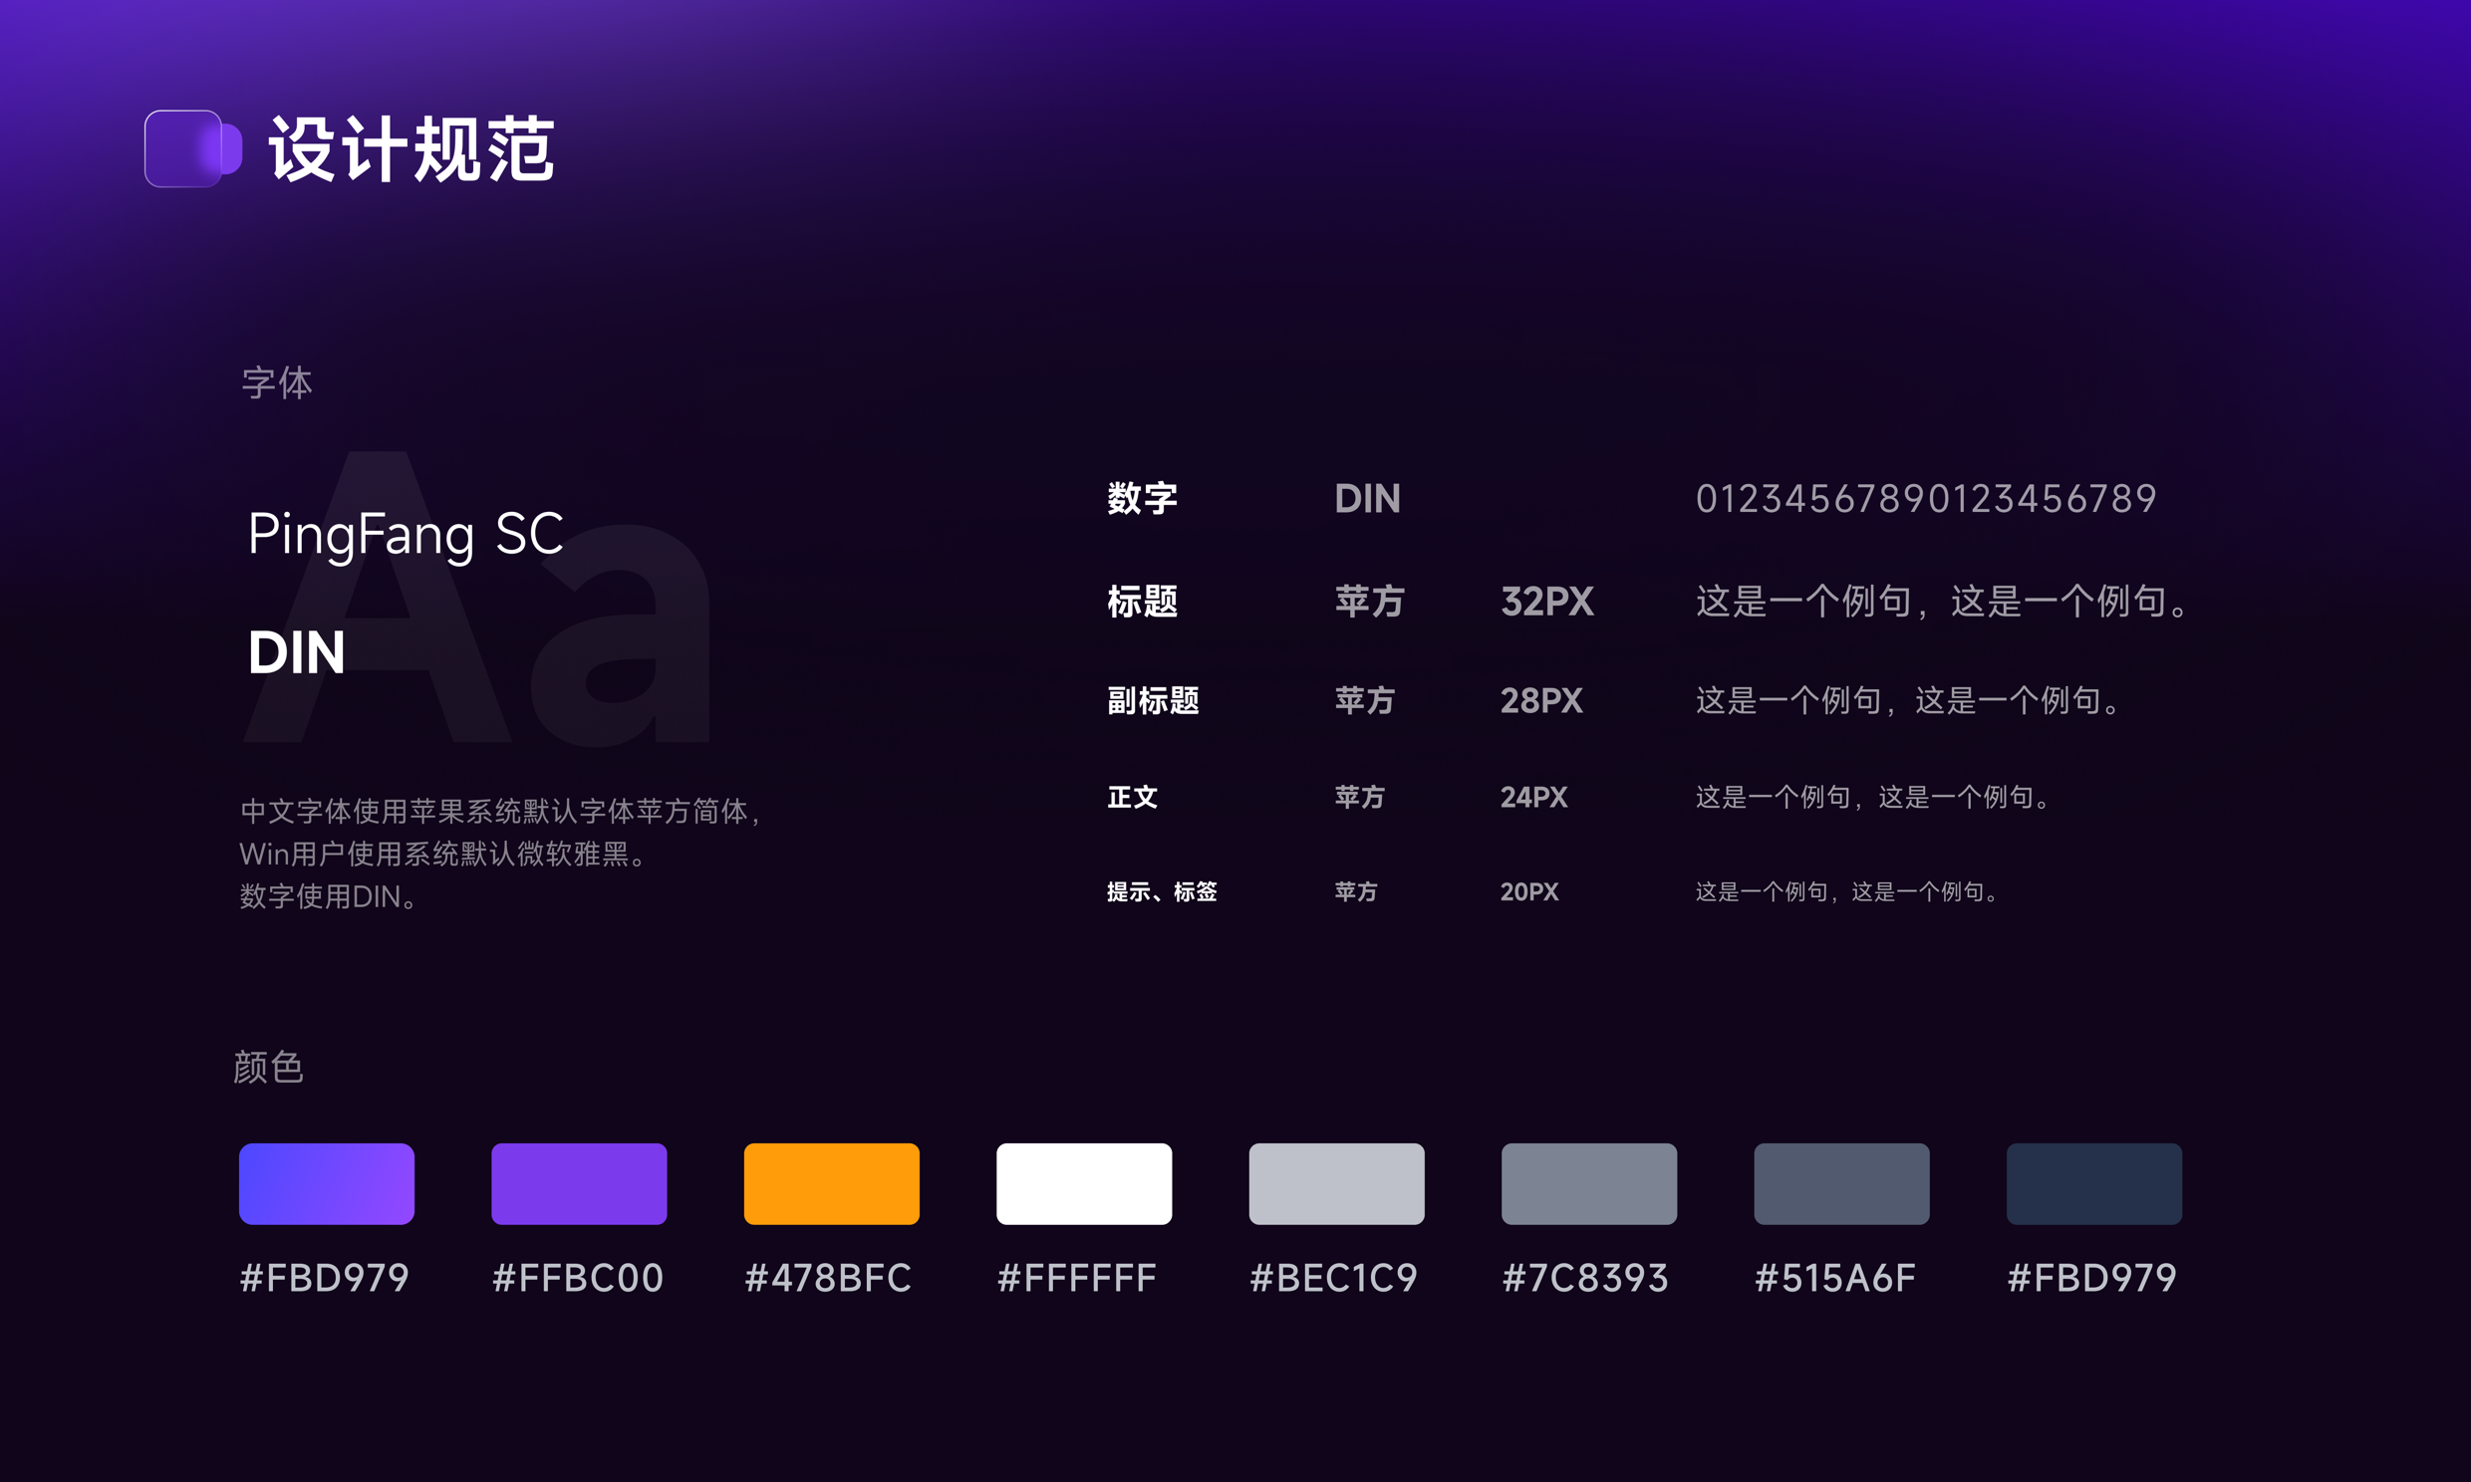The image size is (2471, 1482).
Task: Click the #515A6F hex label
Action: pyautogui.click(x=1835, y=1277)
